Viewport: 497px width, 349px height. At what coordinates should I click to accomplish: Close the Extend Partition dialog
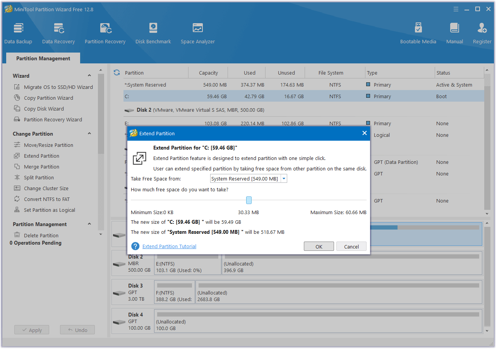364,133
